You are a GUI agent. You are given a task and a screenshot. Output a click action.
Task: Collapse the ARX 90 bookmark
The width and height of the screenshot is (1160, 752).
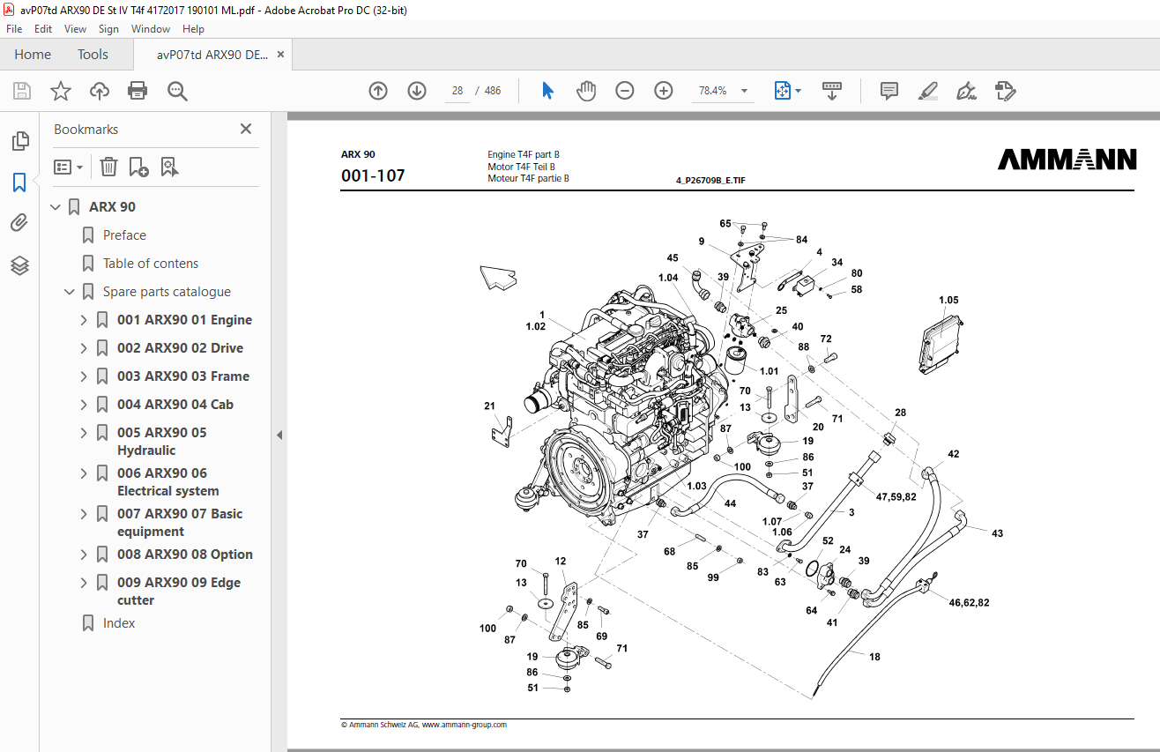[x=56, y=207]
